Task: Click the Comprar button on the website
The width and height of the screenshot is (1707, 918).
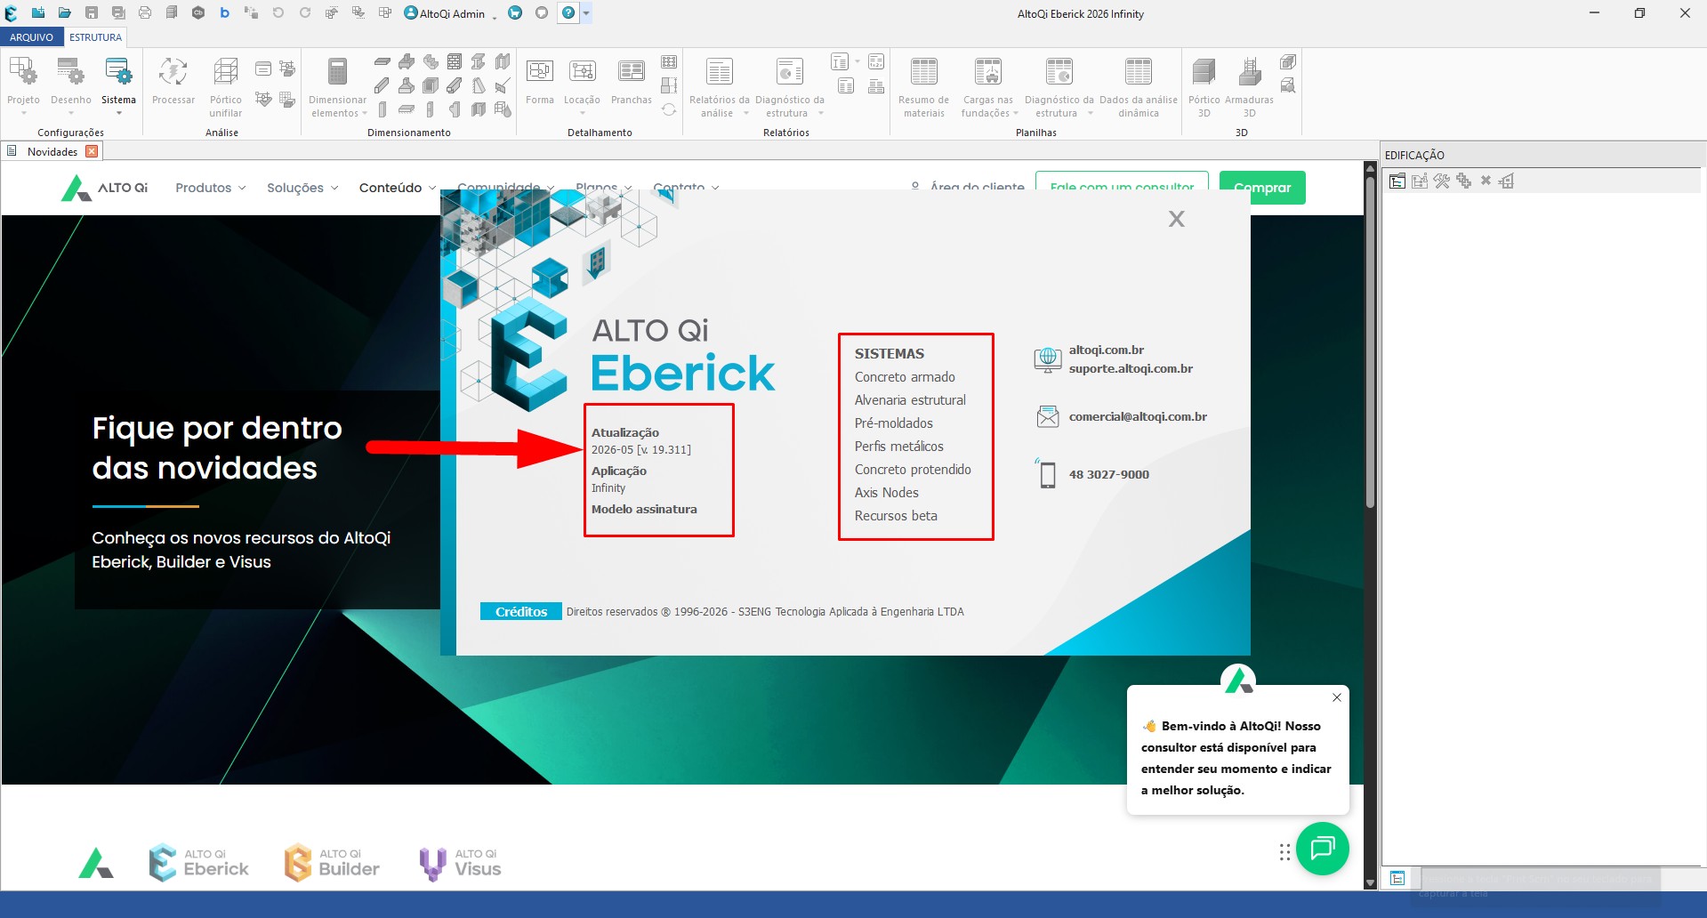Action: pos(1262,188)
